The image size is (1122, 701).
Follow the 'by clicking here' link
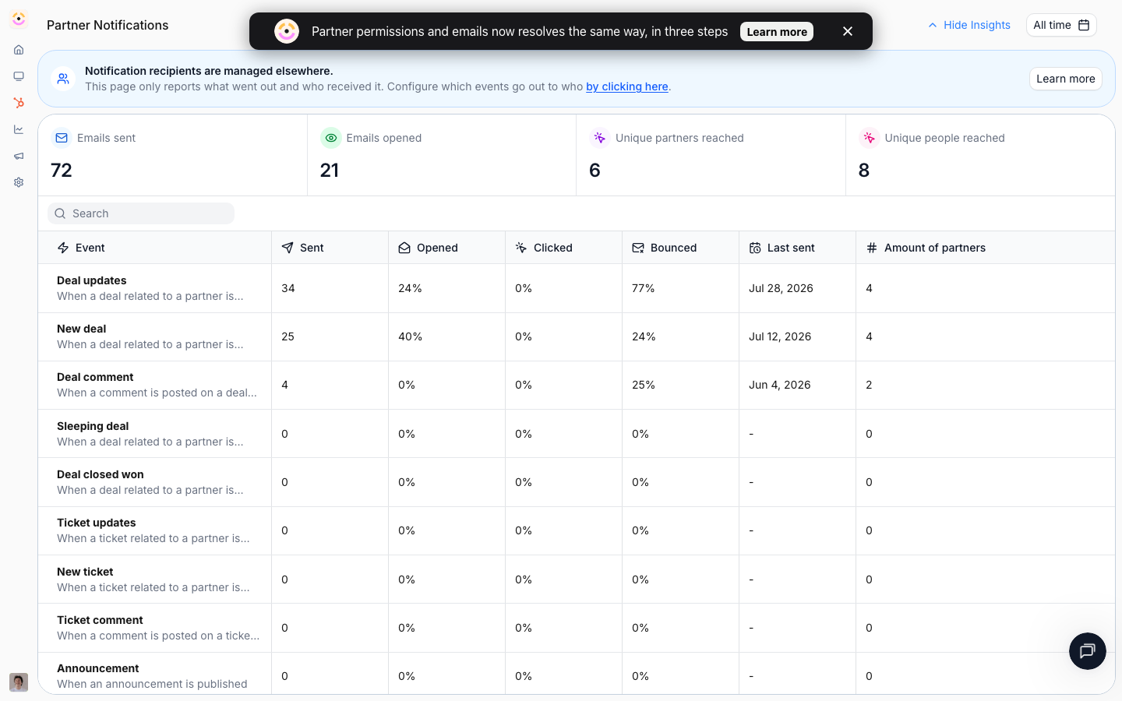click(627, 86)
